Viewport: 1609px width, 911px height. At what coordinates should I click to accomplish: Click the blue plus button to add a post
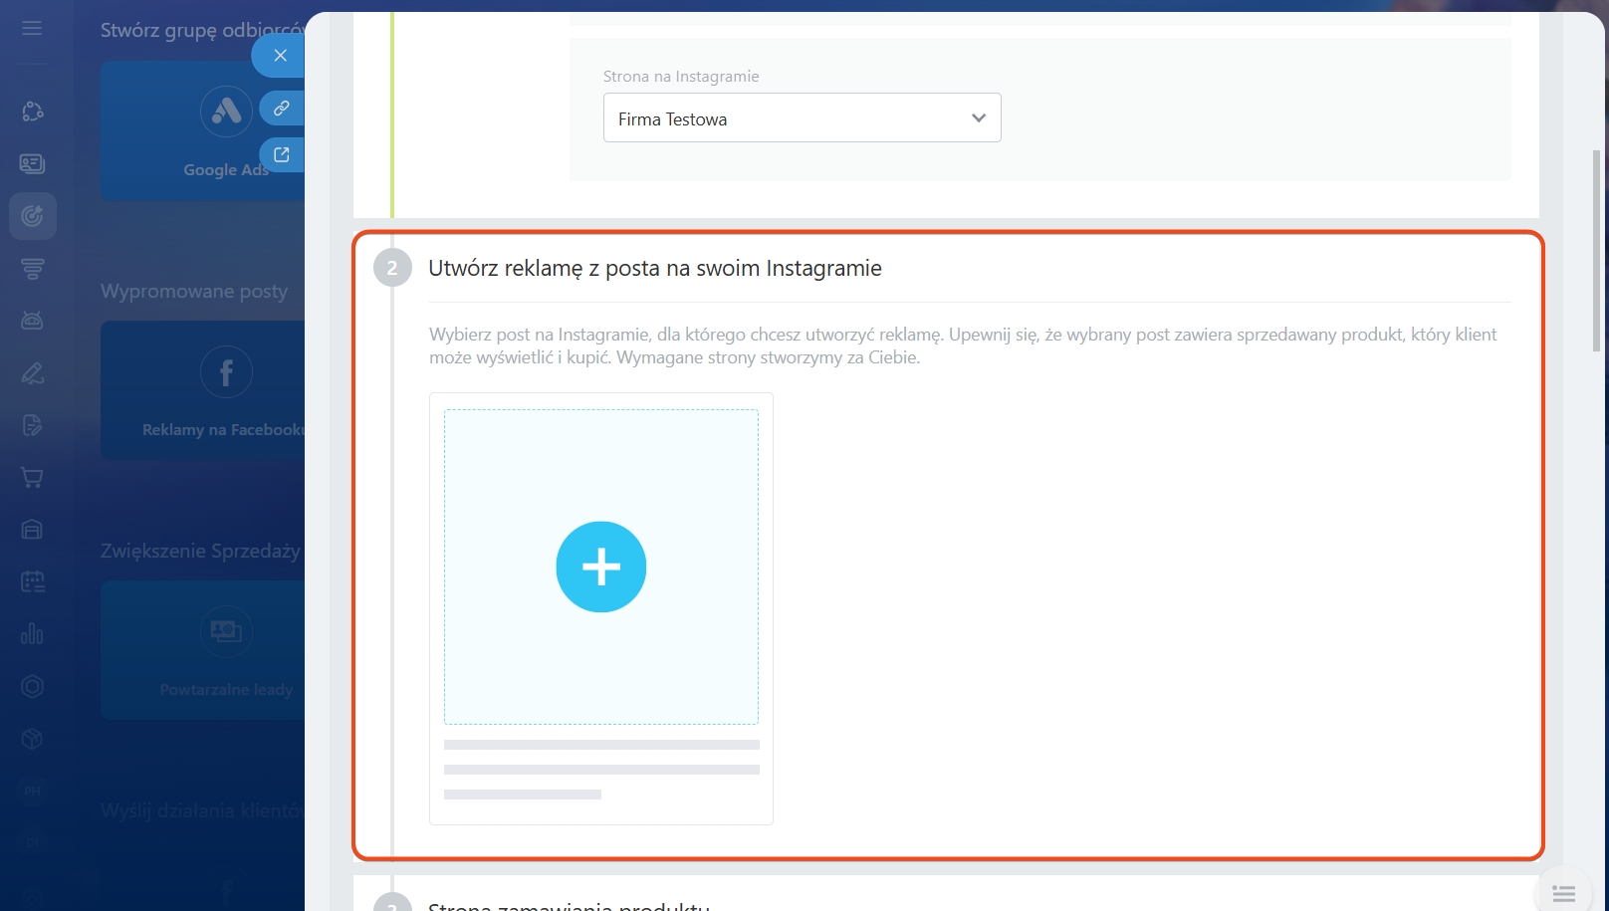point(601,567)
